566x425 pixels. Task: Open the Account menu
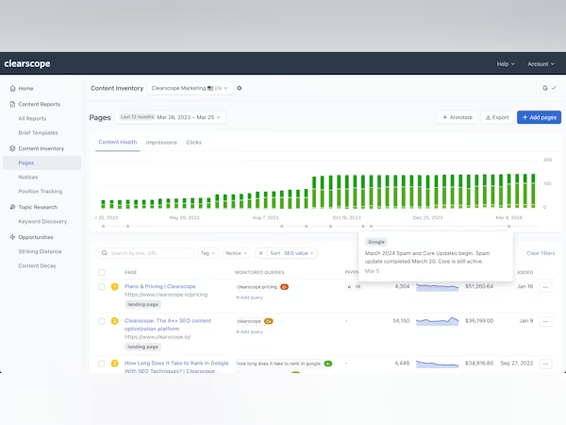tap(540, 64)
